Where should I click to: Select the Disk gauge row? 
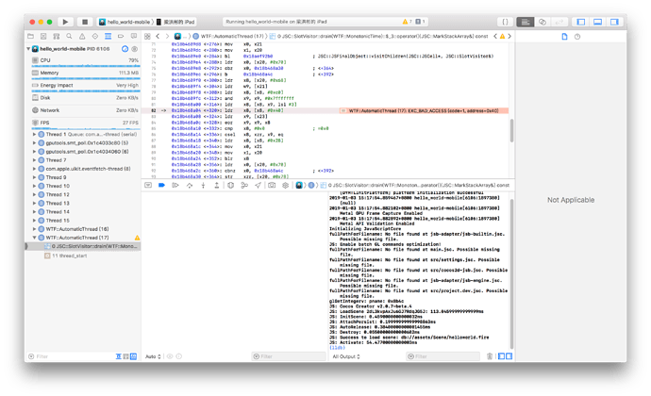tap(85, 98)
